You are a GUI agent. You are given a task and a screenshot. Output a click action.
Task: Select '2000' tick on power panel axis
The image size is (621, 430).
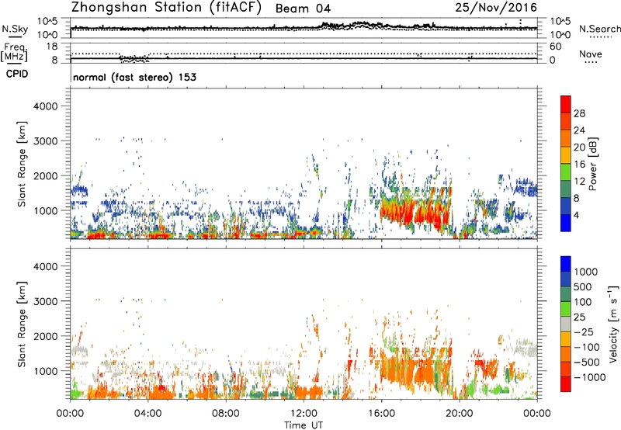tap(45, 175)
